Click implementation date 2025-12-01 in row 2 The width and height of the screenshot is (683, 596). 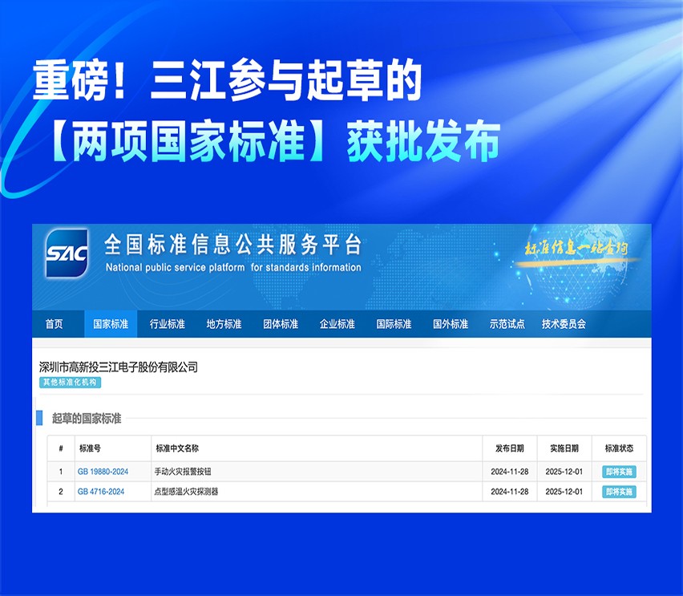click(564, 492)
